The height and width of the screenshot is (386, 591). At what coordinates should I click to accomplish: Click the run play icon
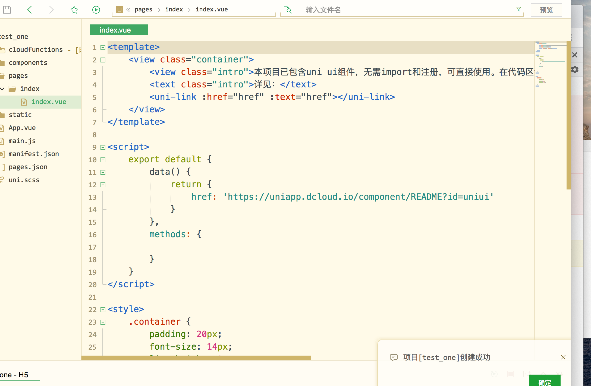96,10
